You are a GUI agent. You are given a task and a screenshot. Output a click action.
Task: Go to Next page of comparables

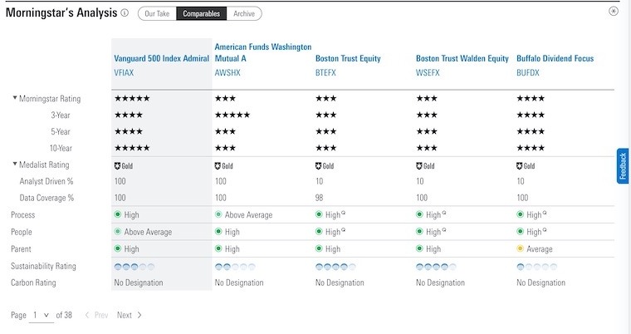pos(129,316)
